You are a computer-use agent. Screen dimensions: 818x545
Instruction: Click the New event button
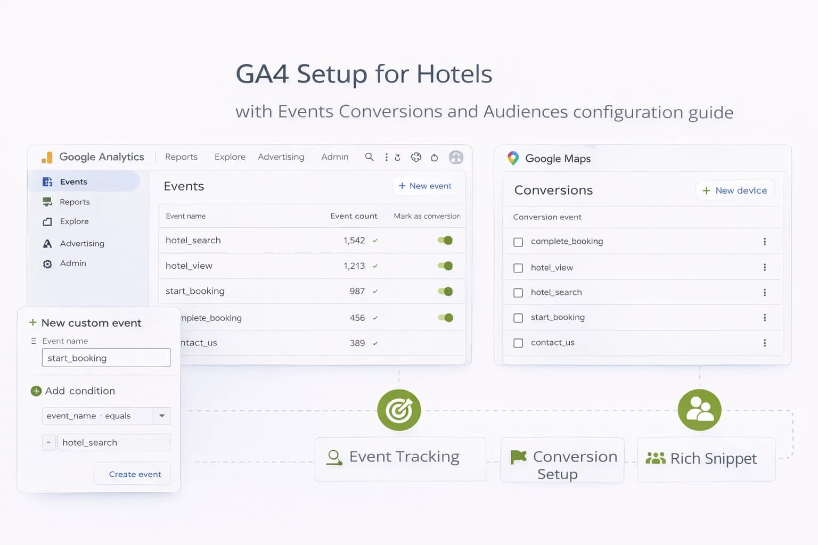click(425, 186)
